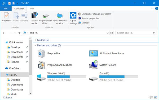Open Settings via the gear icon
159x100 pixels.
[73, 18]
